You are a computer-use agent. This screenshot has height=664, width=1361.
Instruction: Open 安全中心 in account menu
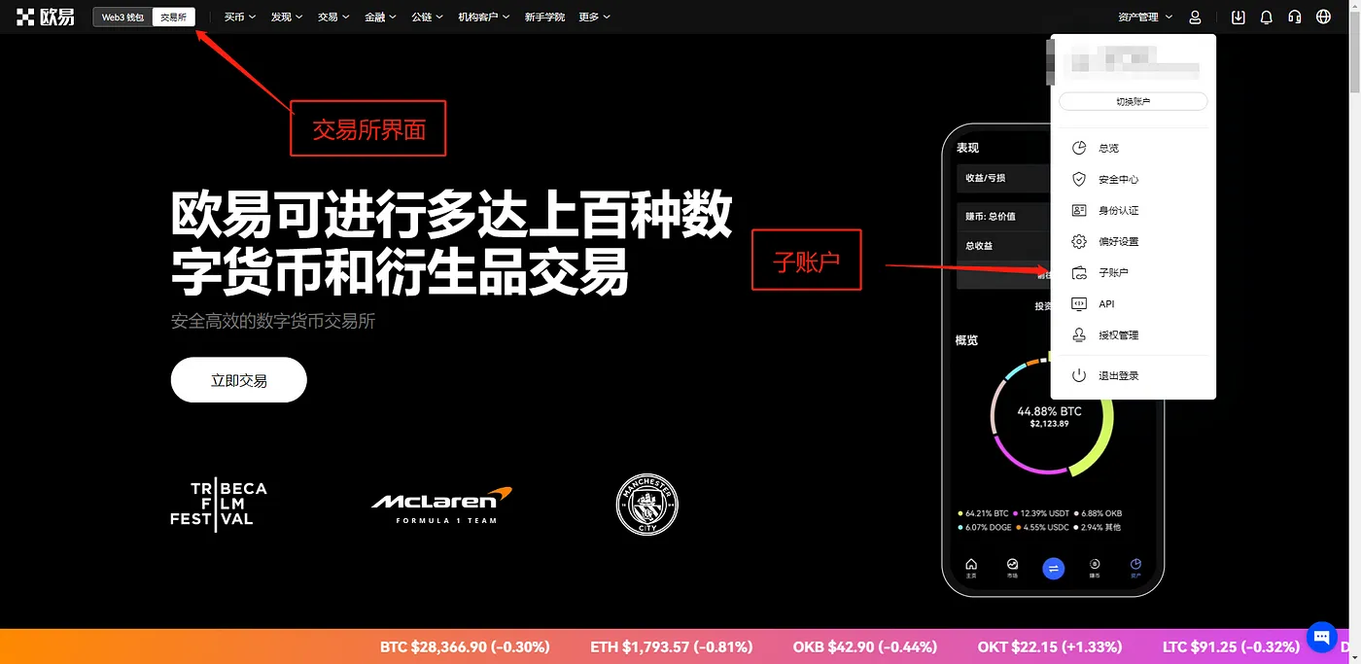(x=1133, y=179)
